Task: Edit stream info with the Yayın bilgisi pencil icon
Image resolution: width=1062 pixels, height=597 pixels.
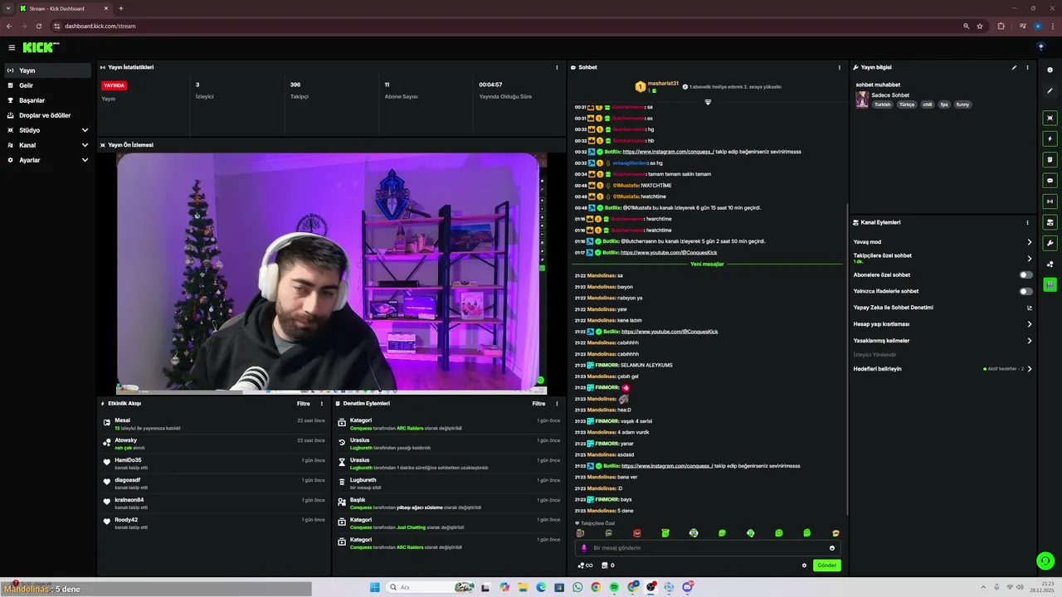Action: (1014, 67)
